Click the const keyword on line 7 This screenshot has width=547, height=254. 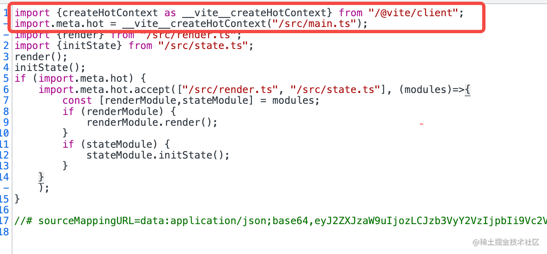(x=77, y=100)
